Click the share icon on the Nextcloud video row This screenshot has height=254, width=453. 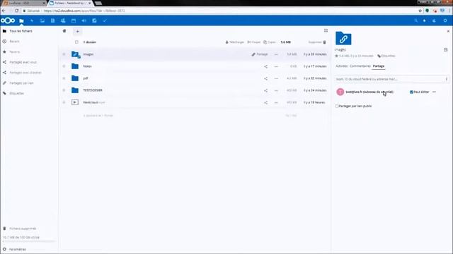coord(265,102)
